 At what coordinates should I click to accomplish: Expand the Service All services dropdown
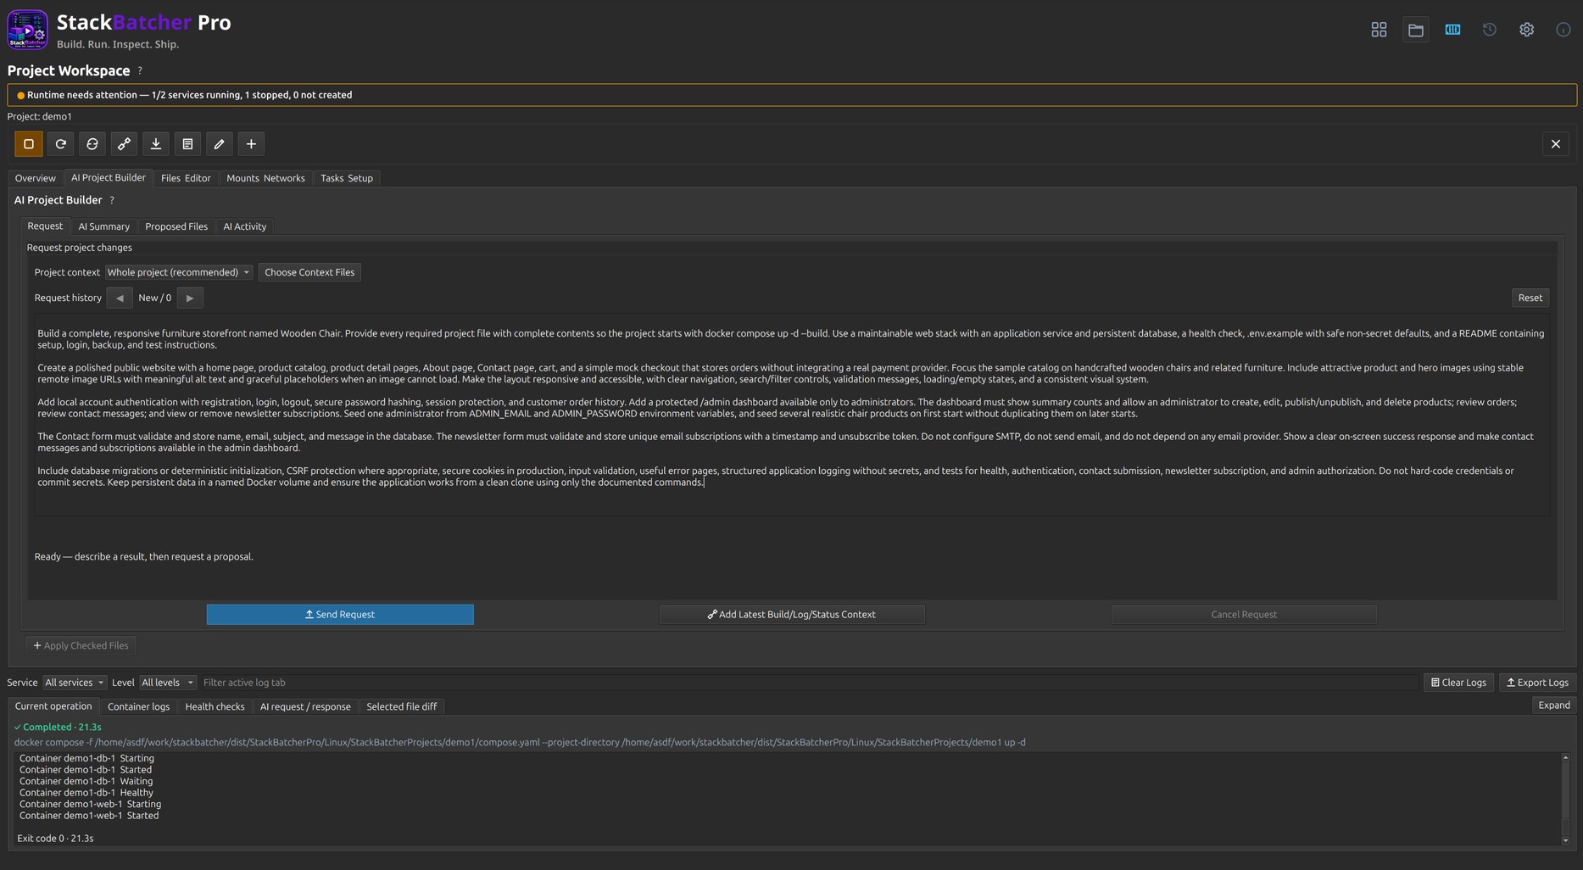coord(75,683)
